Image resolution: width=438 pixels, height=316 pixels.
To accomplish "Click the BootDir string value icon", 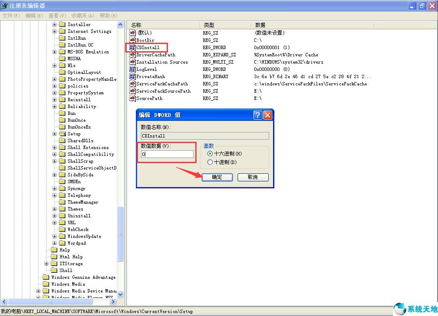I will click(132, 40).
